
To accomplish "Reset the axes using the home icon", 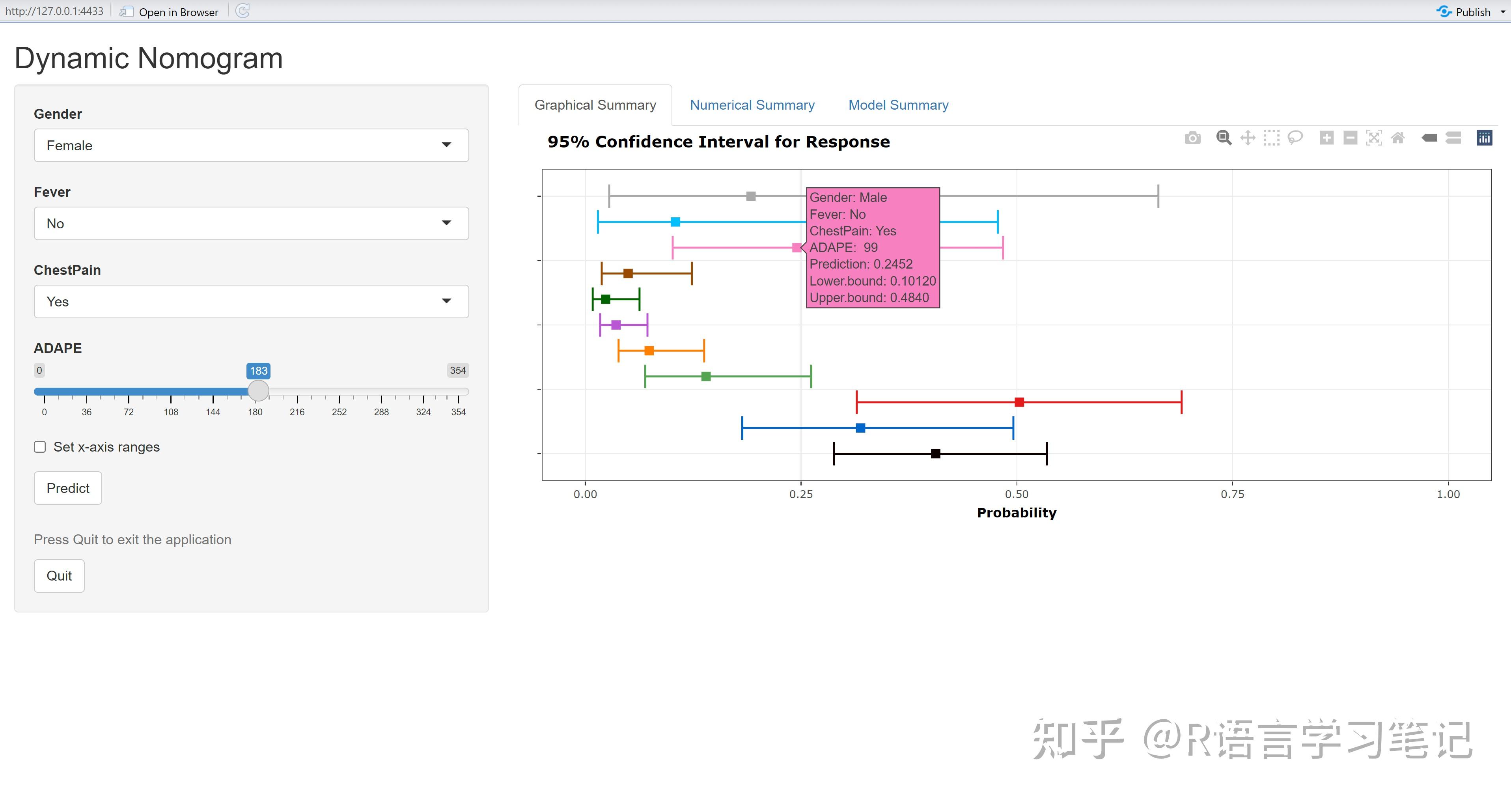I will pos(1398,138).
